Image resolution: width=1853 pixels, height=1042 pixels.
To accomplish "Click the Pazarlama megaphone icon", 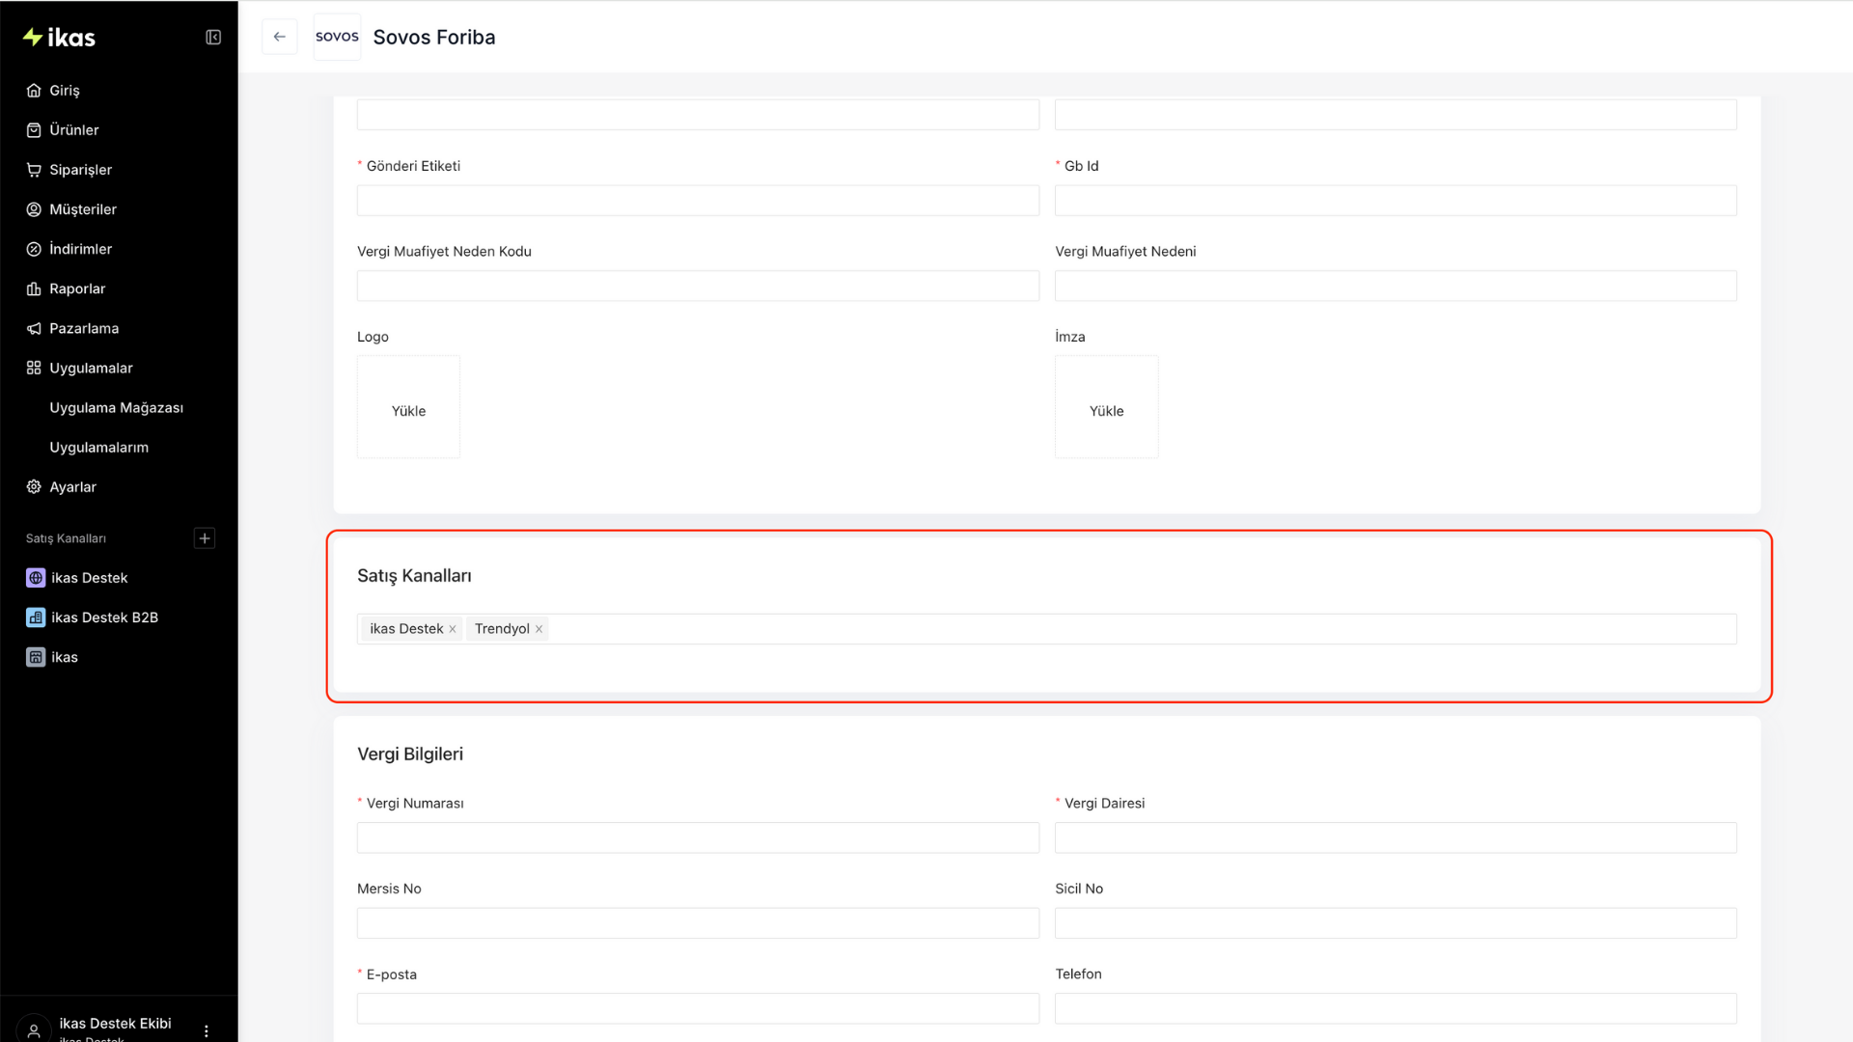I will (x=34, y=328).
